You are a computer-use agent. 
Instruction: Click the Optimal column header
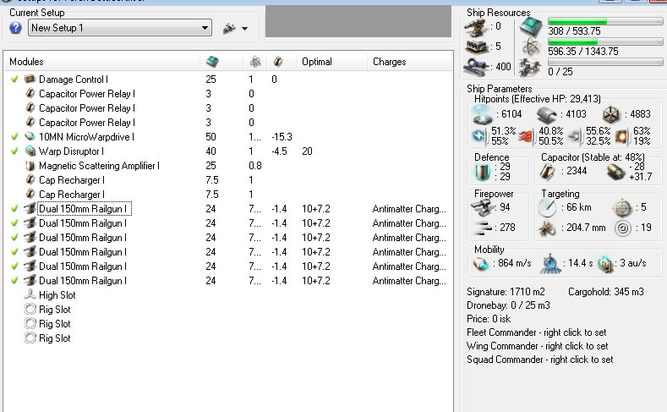pyautogui.click(x=317, y=62)
